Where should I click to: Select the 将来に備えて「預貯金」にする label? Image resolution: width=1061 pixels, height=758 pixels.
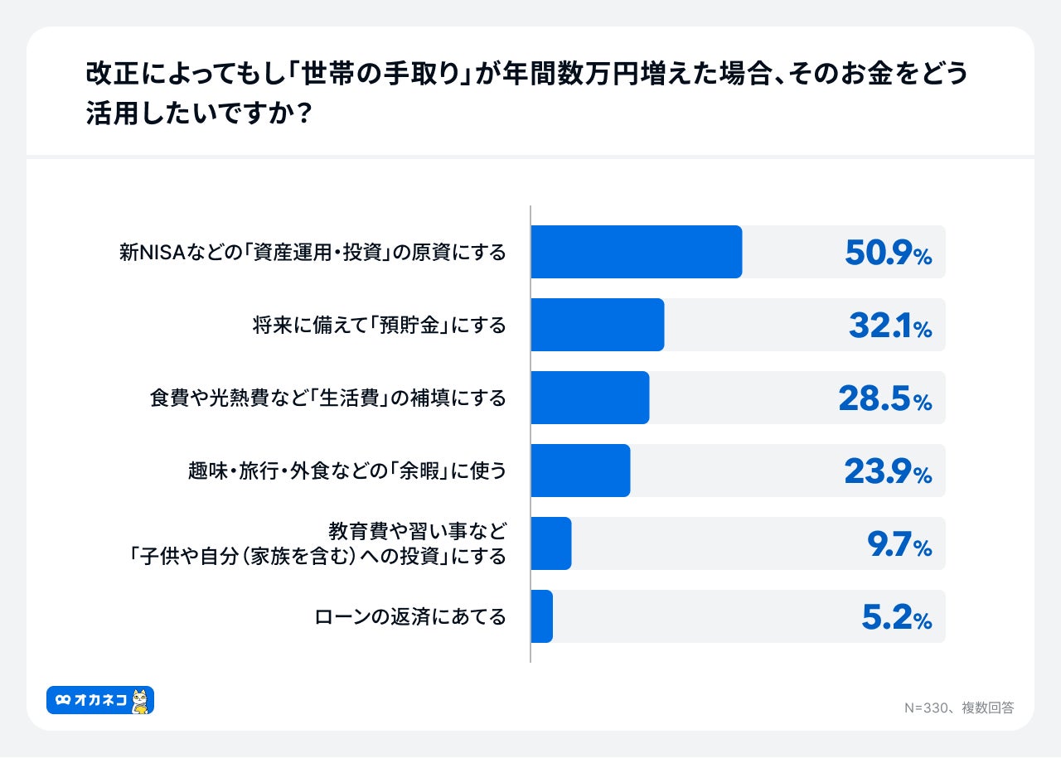(x=379, y=326)
